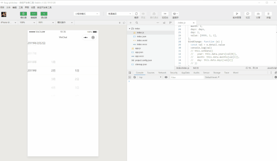Click the share cloud upload icon
277x161 pixels.
pyautogui.click(x=258, y=14)
